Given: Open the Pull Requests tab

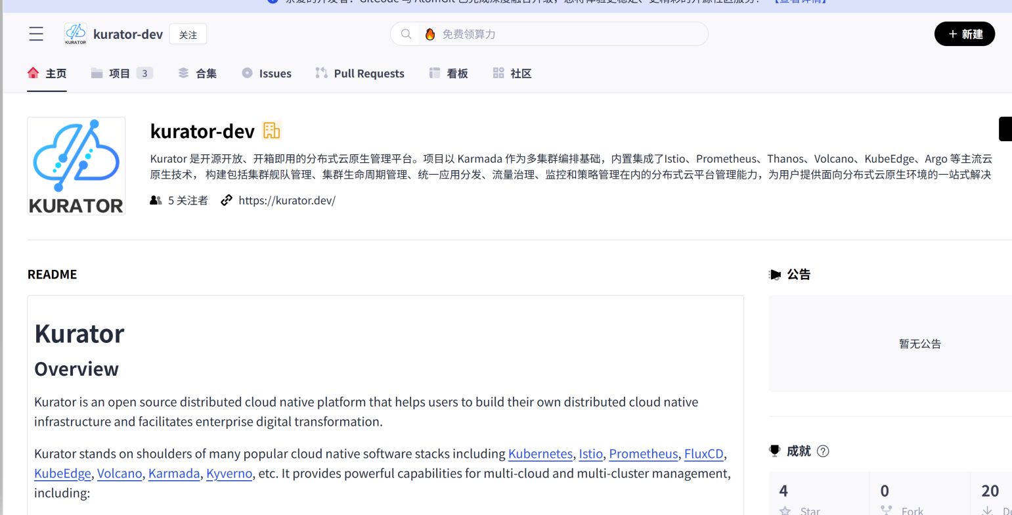Looking at the screenshot, I should (360, 74).
